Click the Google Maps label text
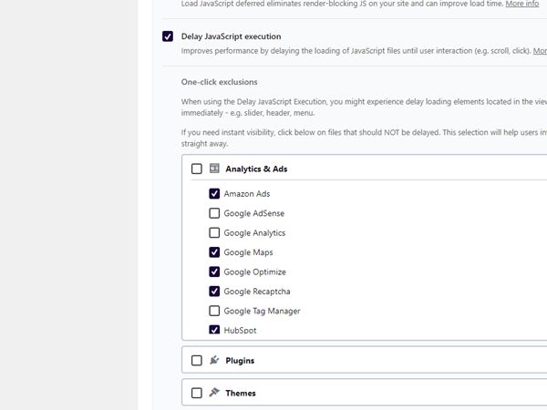 tap(248, 252)
